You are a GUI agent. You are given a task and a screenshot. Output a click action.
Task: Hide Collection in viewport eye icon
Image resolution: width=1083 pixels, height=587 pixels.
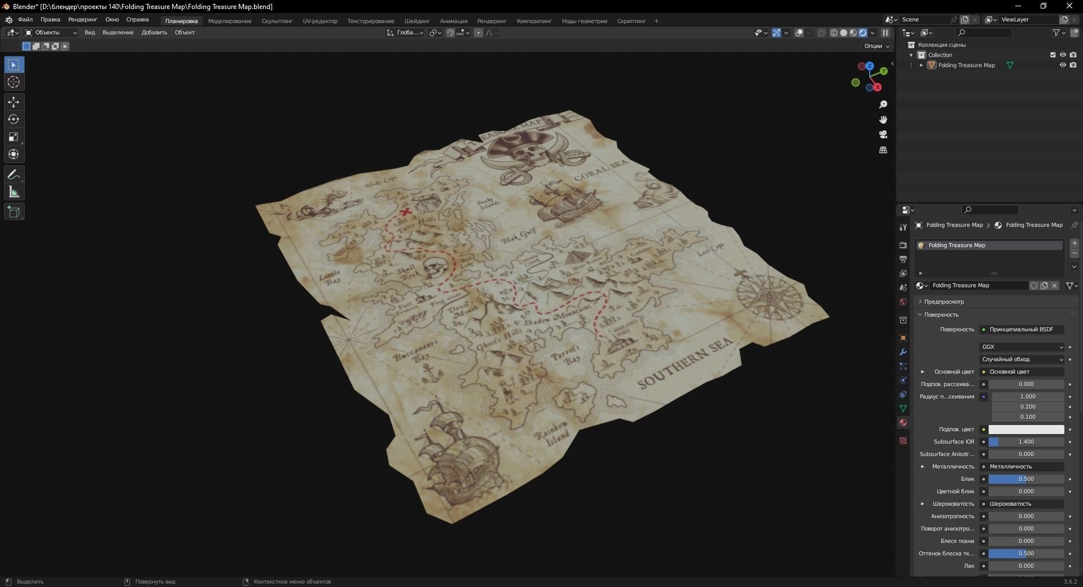1063,55
